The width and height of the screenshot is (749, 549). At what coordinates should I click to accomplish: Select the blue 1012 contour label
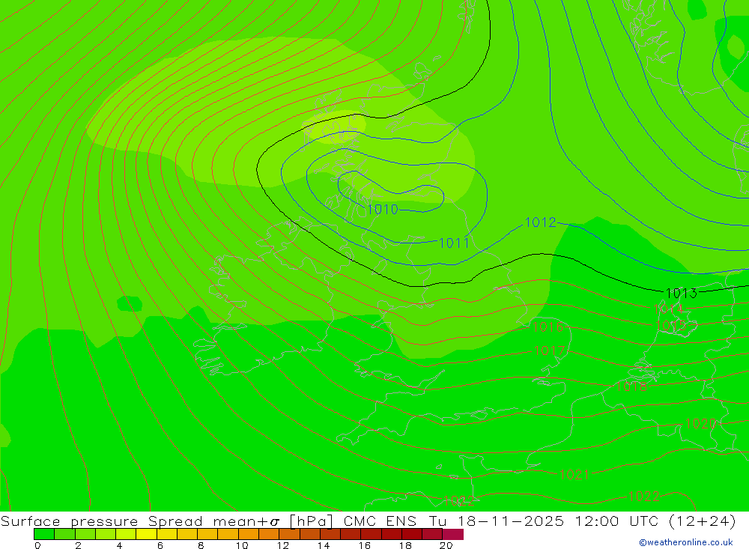540,222
